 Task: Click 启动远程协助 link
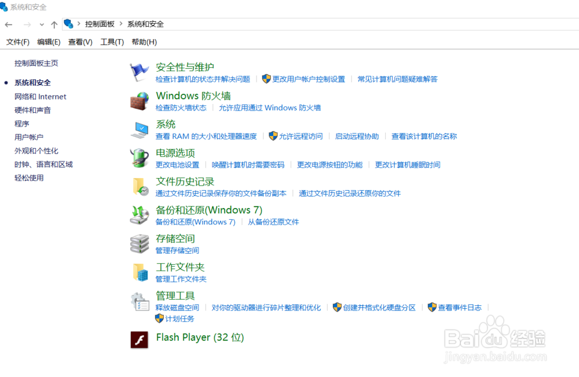pyautogui.click(x=357, y=136)
